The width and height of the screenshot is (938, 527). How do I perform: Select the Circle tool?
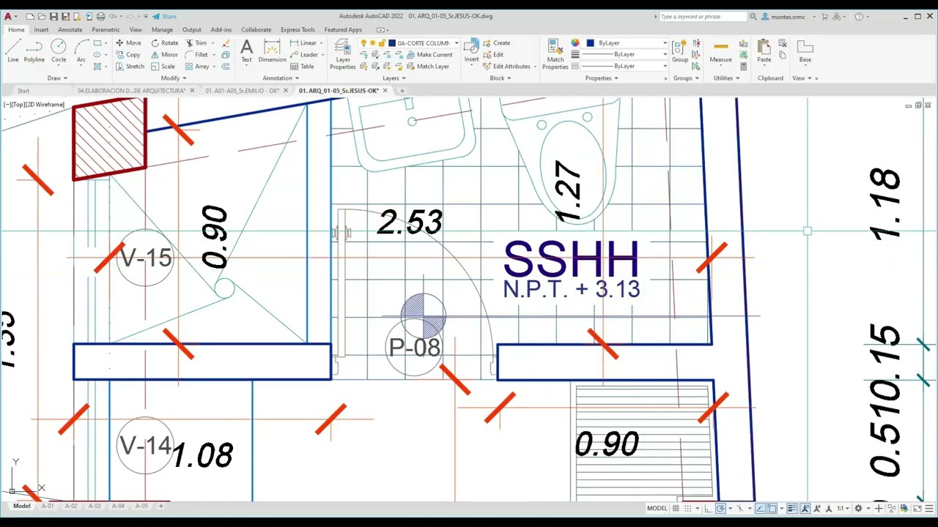coord(59,51)
